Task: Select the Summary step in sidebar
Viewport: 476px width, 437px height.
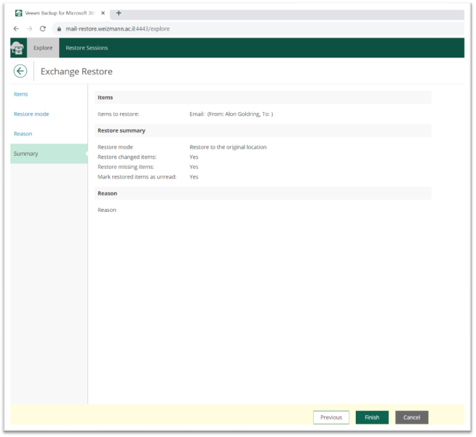Action: tap(25, 154)
